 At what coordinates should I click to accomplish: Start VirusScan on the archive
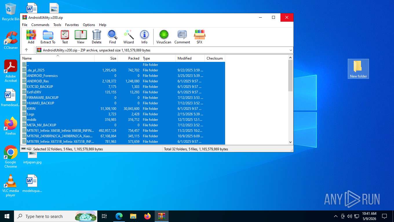coord(164,37)
